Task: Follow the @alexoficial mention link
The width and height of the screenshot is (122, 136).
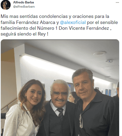Action: point(73,22)
